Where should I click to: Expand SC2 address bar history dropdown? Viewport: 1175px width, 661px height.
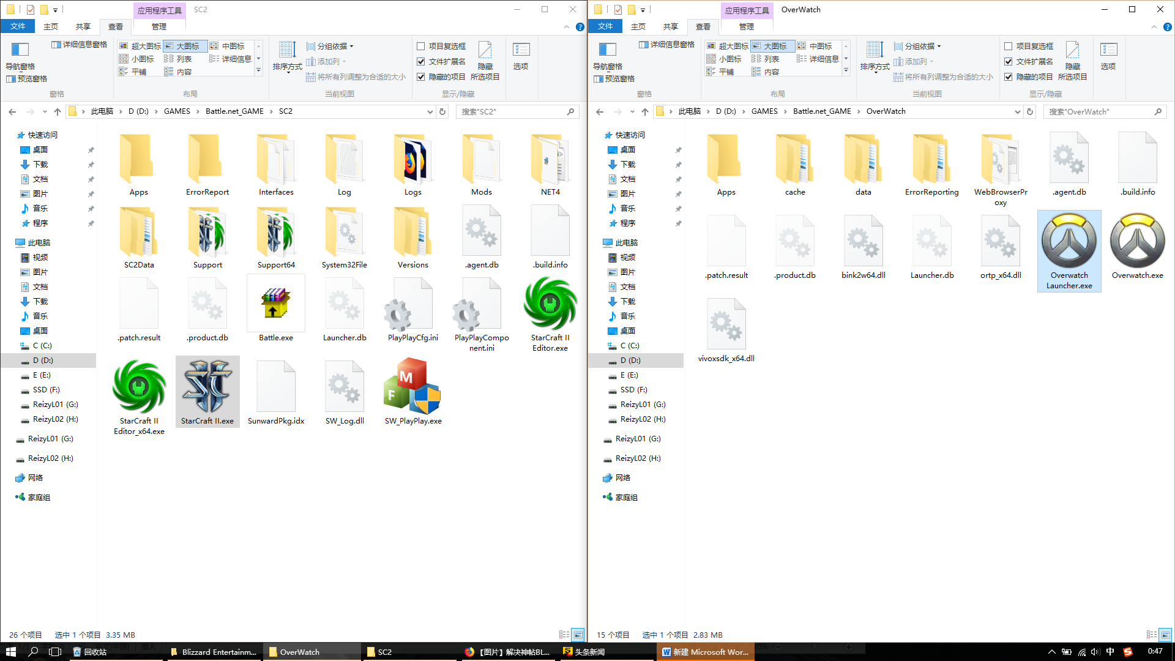pos(430,111)
